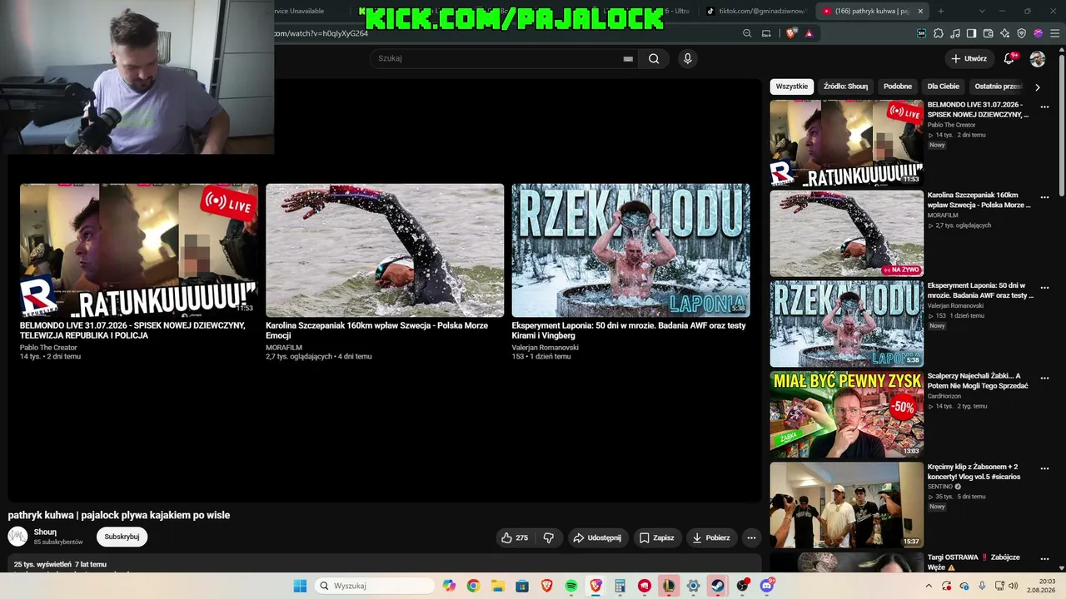Search YouTube with the magnifier button
Image resolution: width=1066 pixels, height=599 pixels.
(654, 58)
